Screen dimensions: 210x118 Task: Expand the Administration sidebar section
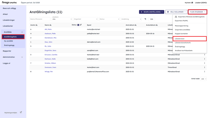(x=22, y=57)
